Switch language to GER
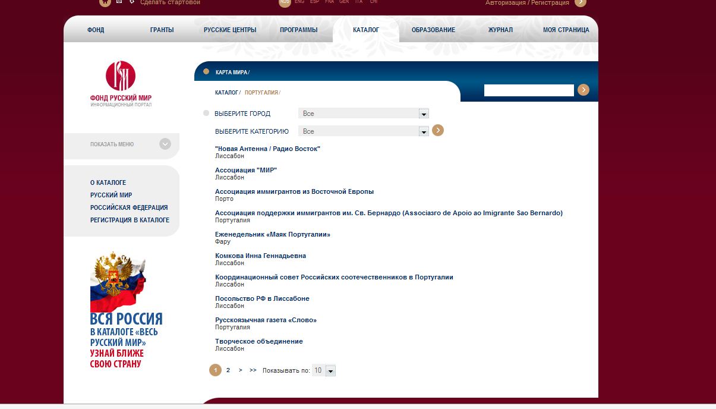Viewport: 716px width, 409px height. (344, 2)
